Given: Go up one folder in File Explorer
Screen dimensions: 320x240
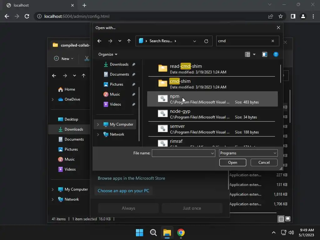Looking at the screenshot, I should 83,76.
